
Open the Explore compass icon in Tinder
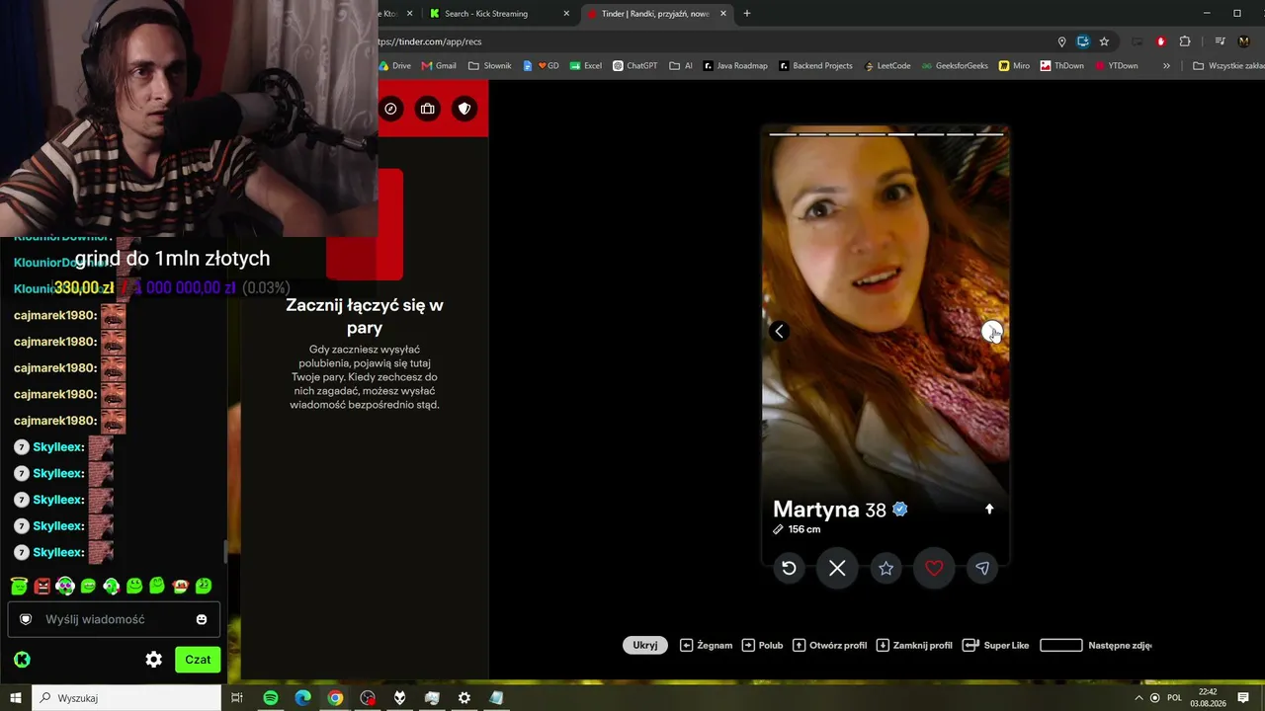click(x=390, y=109)
